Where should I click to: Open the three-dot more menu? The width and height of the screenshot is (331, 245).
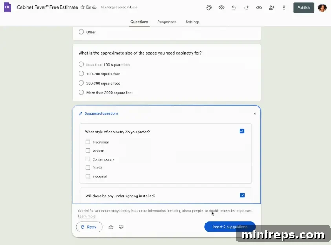pyautogui.click(x=284, y=8)
